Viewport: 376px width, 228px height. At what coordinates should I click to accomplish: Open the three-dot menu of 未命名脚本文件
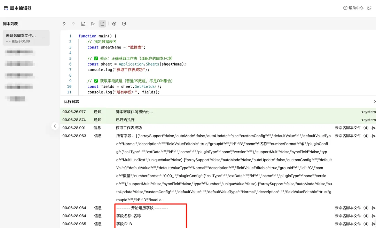coord(43,38)
